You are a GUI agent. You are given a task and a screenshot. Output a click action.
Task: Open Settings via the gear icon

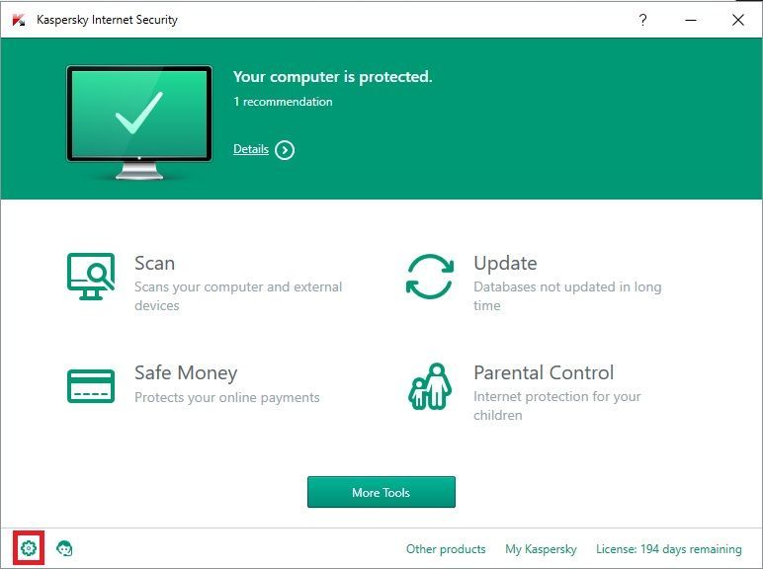click(29, 548)
